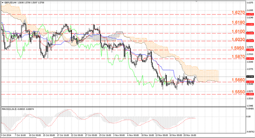The height and width of the screenshot is (138, 255).
Task: Click the 22 Oct 08:00 time label
Action: [77, 135]
